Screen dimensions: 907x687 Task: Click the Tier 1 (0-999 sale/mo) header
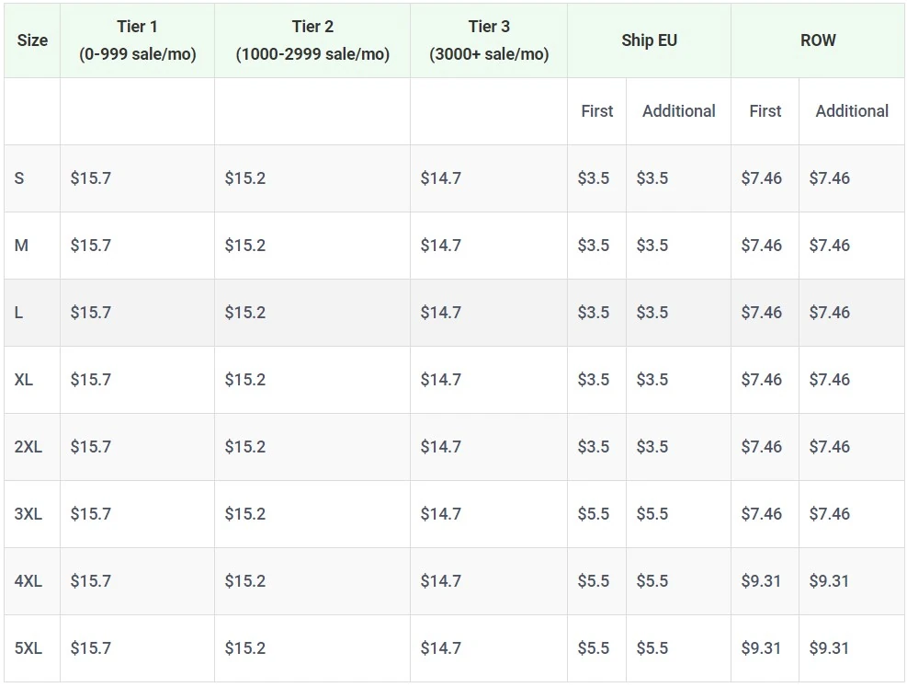click(136, 40)
